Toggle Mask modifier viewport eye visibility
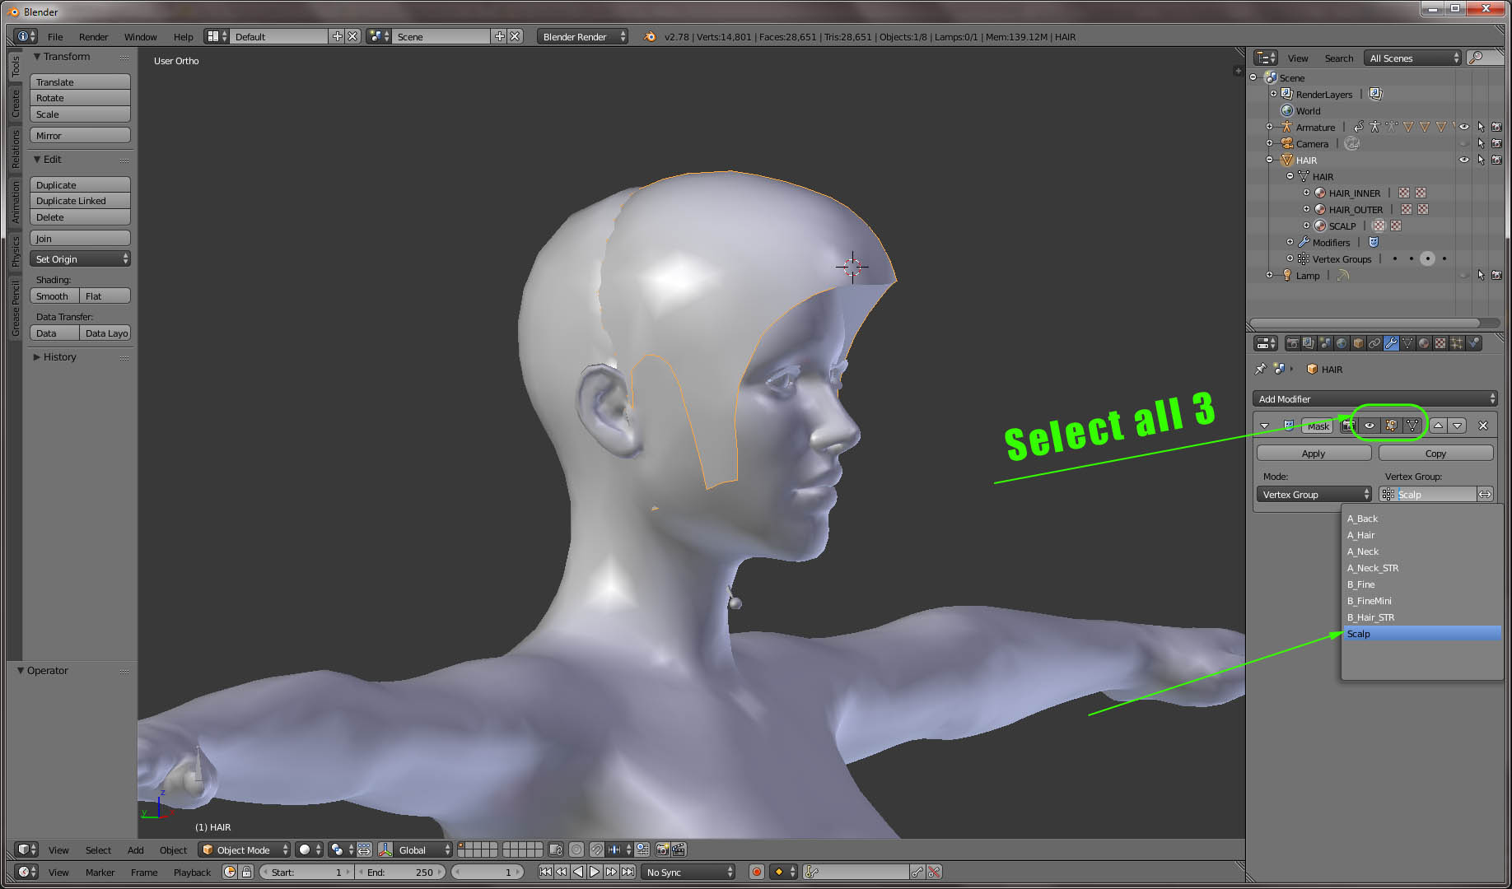The width and height of the screenshot is (1512, 889). pyautogui.click(x=1370, y=426)
